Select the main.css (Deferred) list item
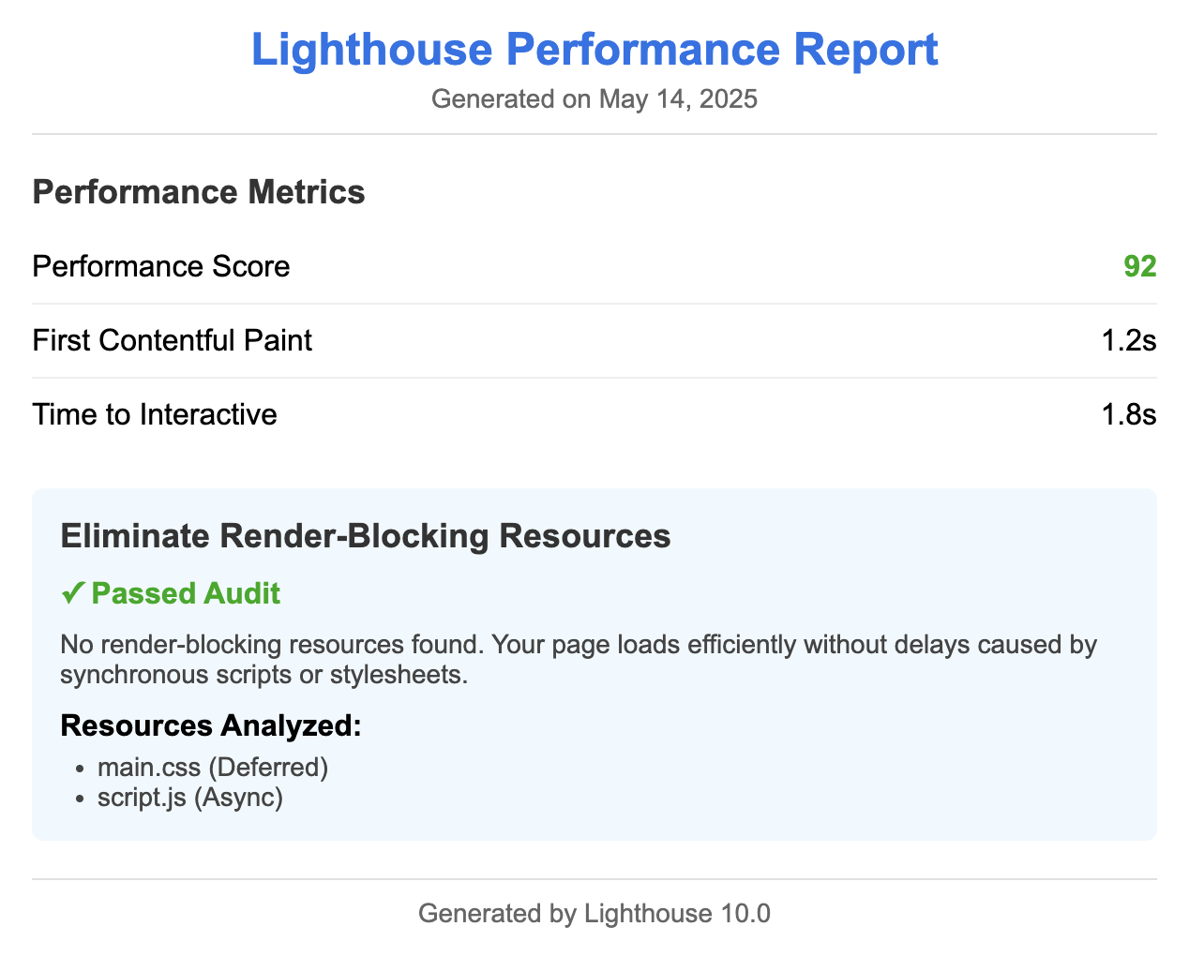Viewport: 1189px width, 956px height. coord(213,768)
